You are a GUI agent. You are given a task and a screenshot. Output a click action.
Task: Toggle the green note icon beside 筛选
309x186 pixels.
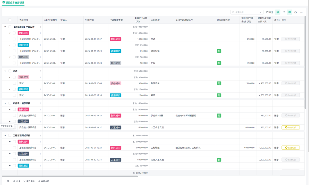coord(278,12)
